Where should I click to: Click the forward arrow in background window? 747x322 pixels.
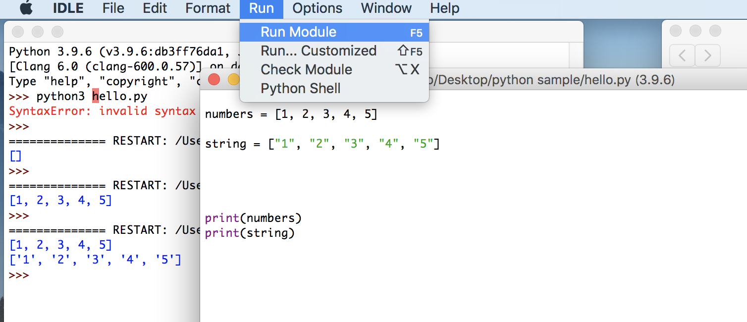[708, 55]
